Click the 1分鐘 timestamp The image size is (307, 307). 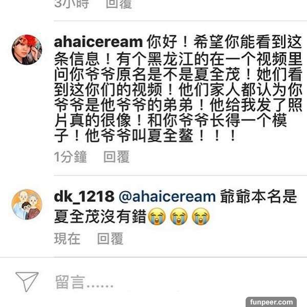click(x=70, y=157)
